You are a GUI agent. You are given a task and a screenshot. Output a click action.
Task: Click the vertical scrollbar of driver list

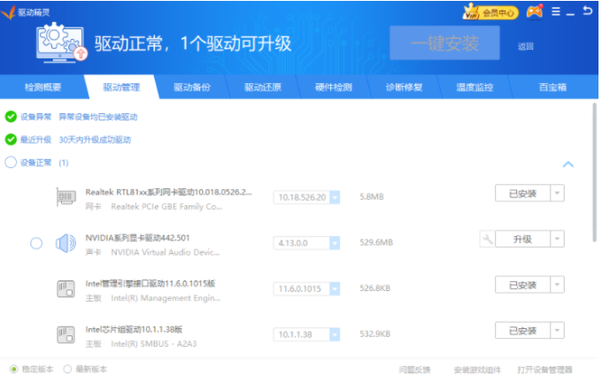[x=595, y=203]
